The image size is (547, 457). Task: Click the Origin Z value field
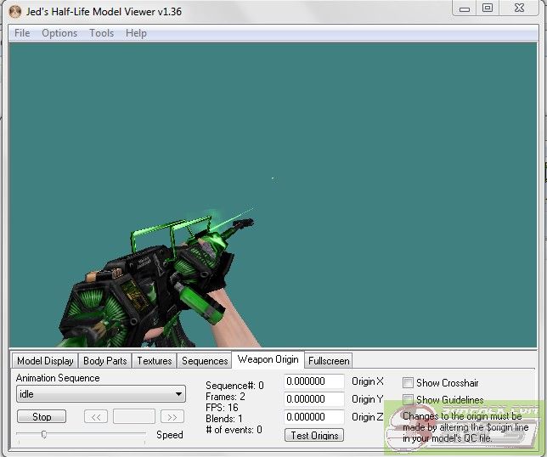point(314,417)
